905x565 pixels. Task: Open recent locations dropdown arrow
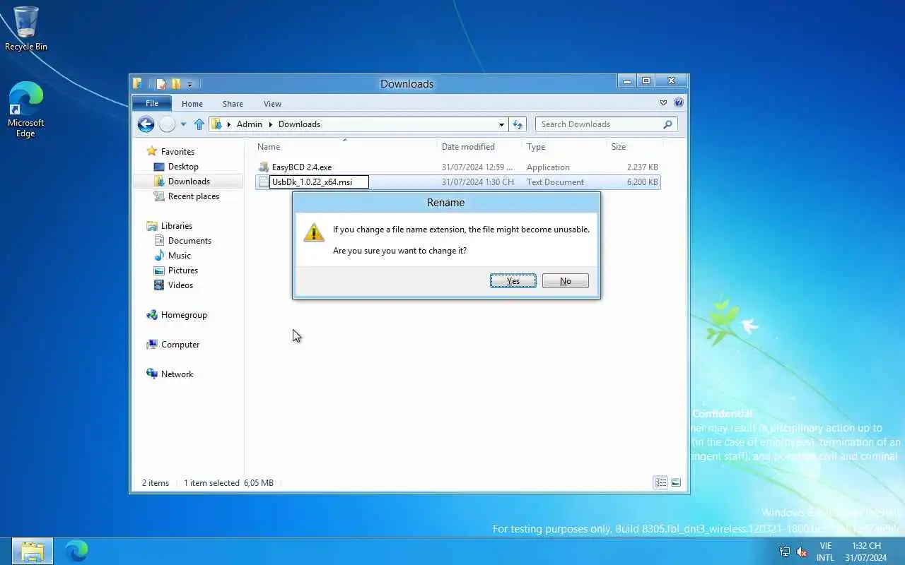(x=183, y=124)
